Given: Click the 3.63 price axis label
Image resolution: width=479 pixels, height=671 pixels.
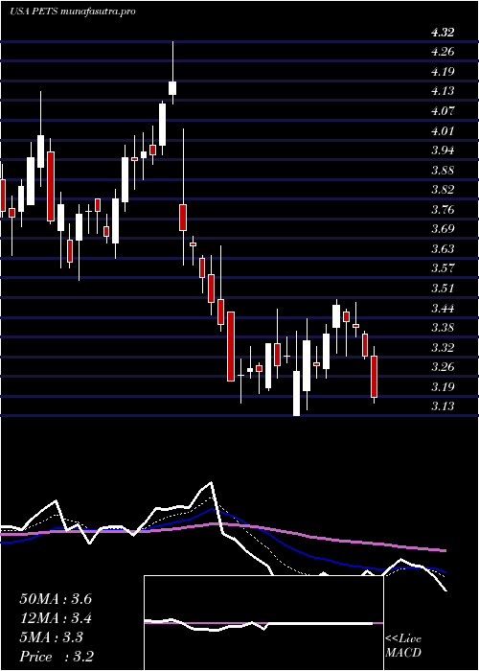Looking at the screenshot, I should [x=443, y=248].
